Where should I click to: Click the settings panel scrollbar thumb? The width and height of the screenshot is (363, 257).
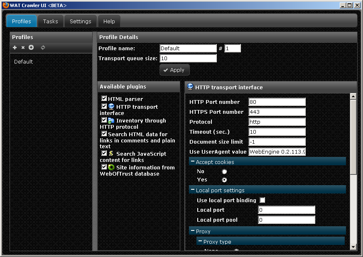pyautogui.click(x=353, y=137)
